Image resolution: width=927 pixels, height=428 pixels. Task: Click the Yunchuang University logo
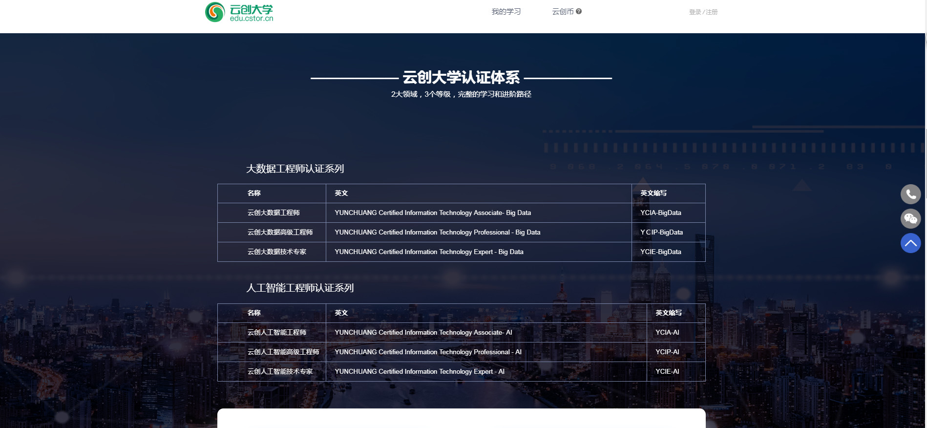pyautogui.click(x=239, y=12)
